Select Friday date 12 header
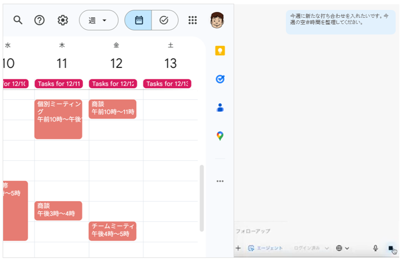The width and height of the screenshot is (403, 259). click(116, 63)
